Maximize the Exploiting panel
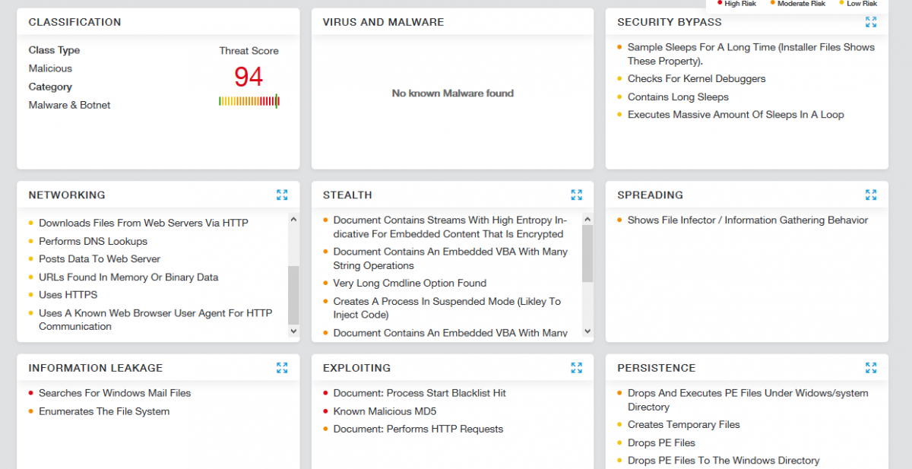The image size is (912, 469). 576,368
